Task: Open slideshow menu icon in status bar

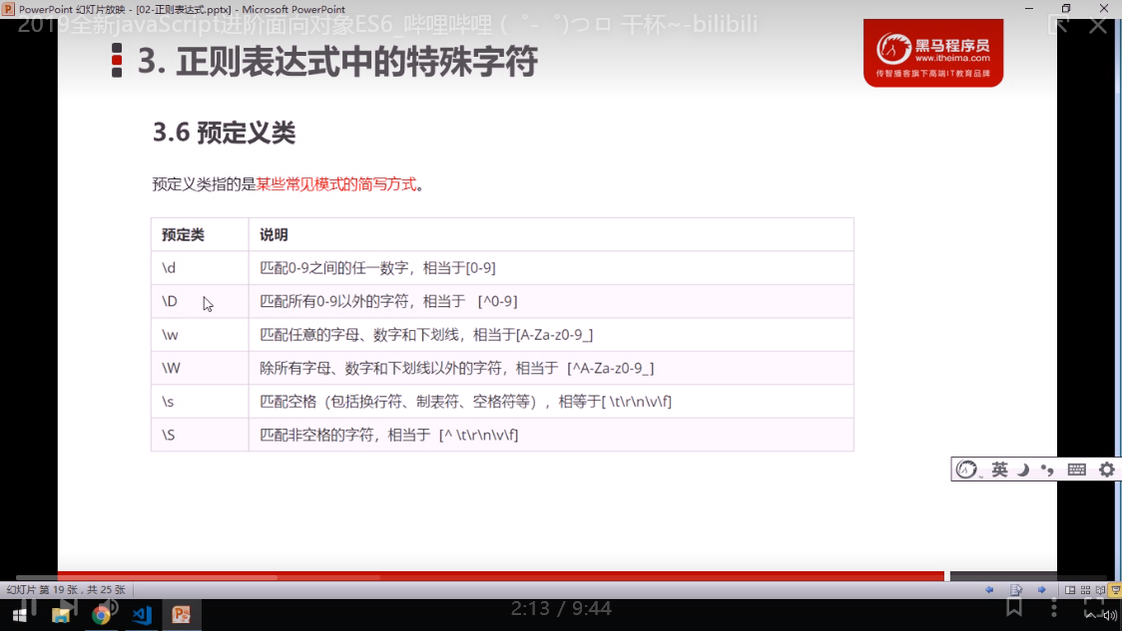Action: [1015, 589]
